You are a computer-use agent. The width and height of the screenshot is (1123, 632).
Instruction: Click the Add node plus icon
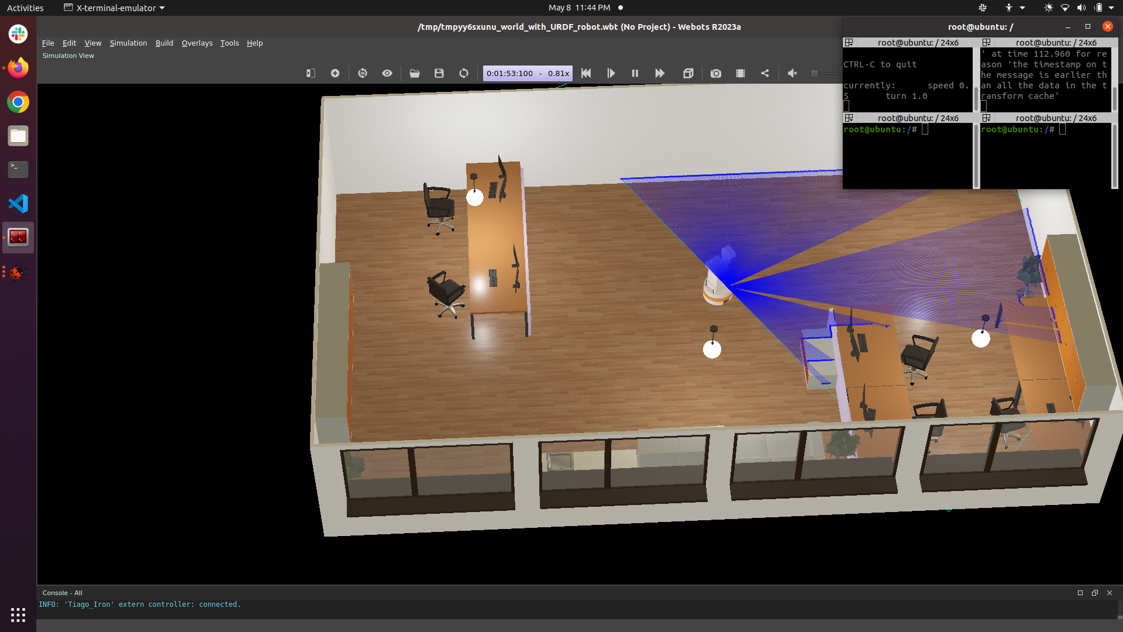[x=335, y=73]
